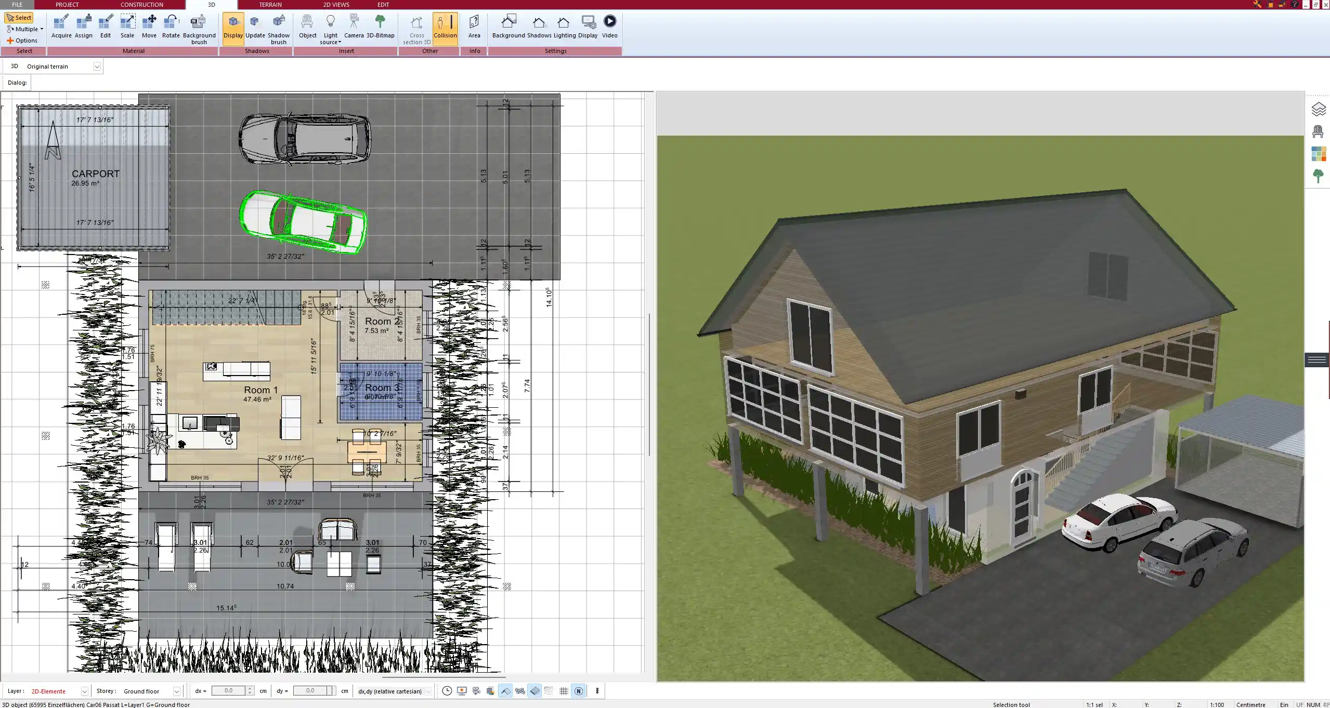
Task: Open the CONSTRUCTION ribbon tab
Action: [141, 5]
